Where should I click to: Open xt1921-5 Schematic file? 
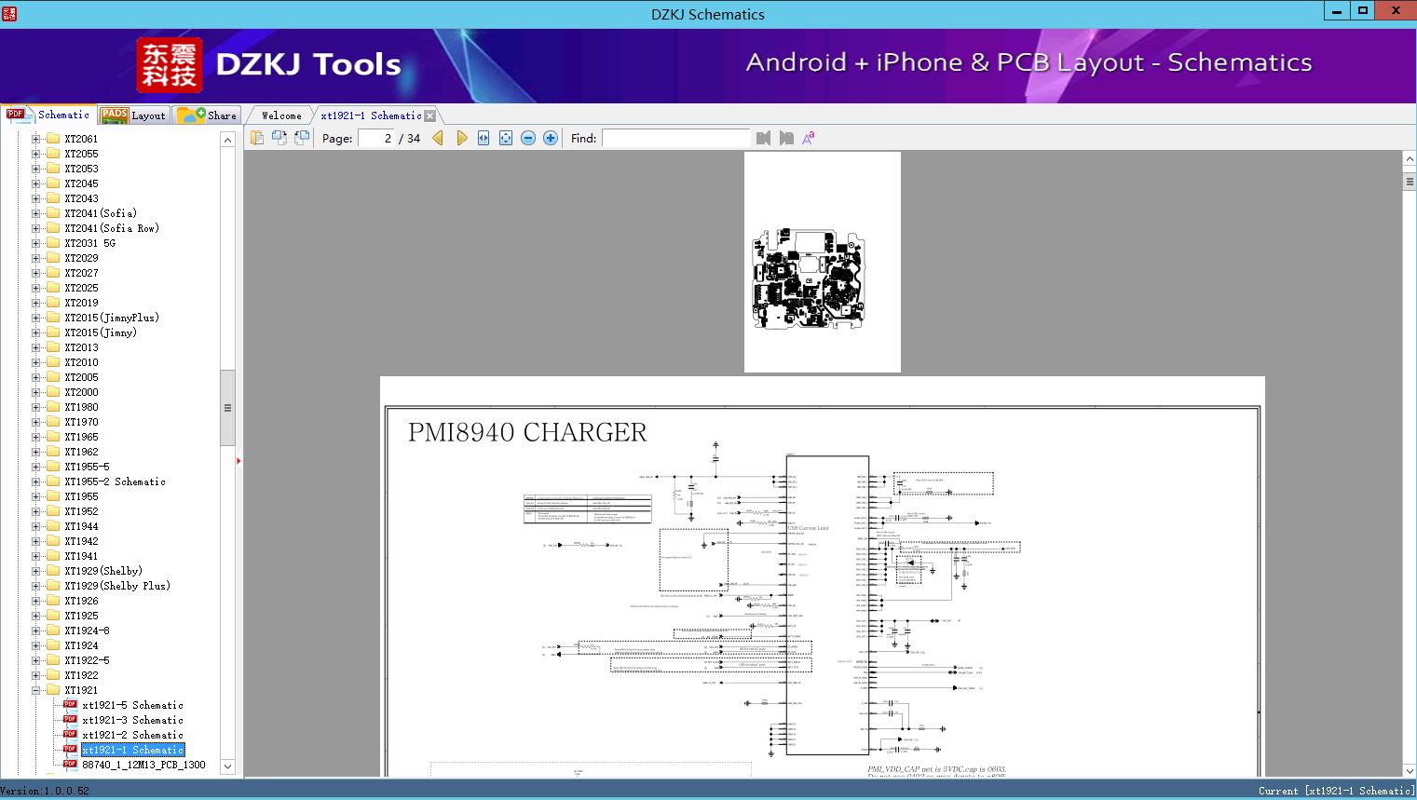tap(132, 705)
